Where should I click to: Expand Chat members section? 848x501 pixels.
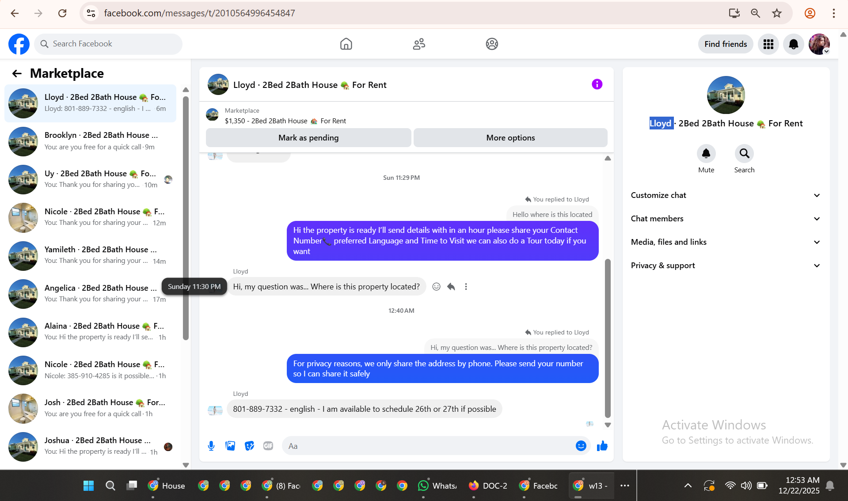click(x=726, y=219)
